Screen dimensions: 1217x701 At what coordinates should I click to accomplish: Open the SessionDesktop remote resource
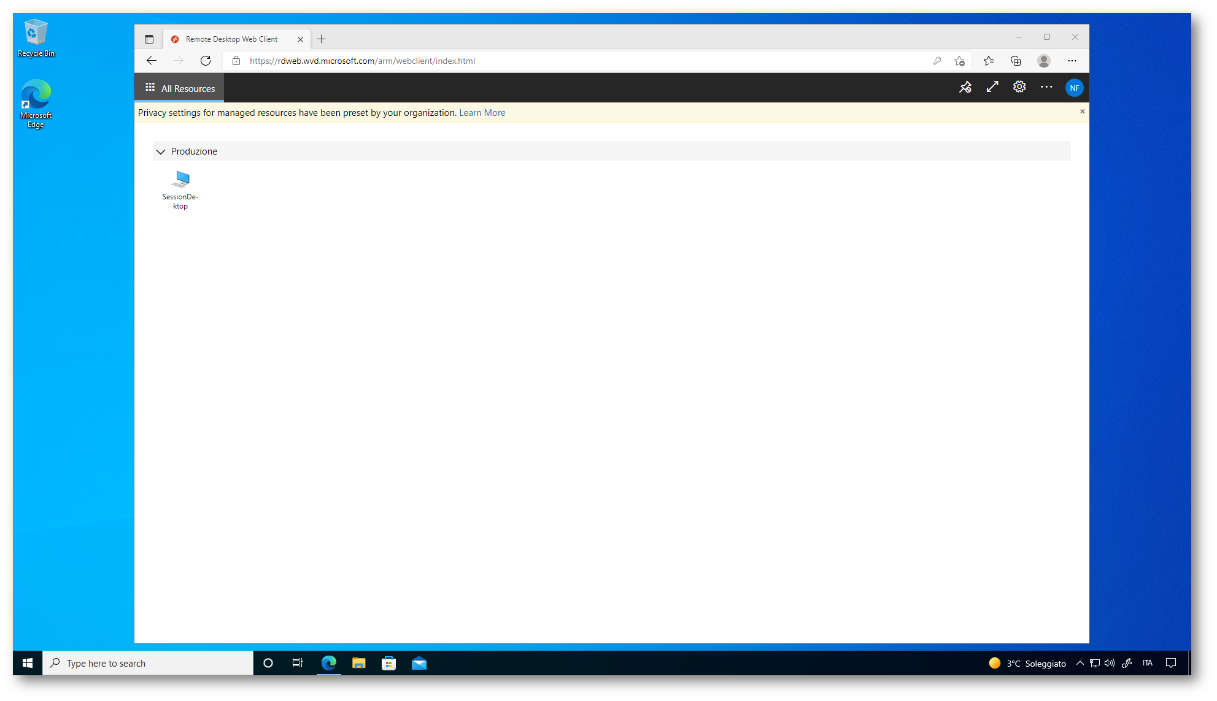(x=180, y=190)
